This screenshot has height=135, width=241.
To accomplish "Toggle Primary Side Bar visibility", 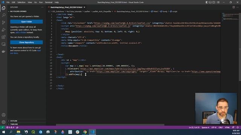I will pyautogui.click(x=207, y=2).
